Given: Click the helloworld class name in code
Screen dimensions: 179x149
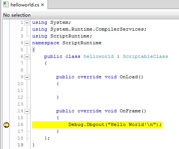Looking at the screenshot, I should pos(99,56).
